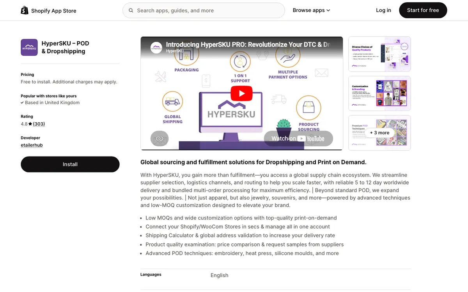This screenshot has width=468, height=292.
Task: Click the + 3 more screenshots overlay
Action: (x=379, y=133)
